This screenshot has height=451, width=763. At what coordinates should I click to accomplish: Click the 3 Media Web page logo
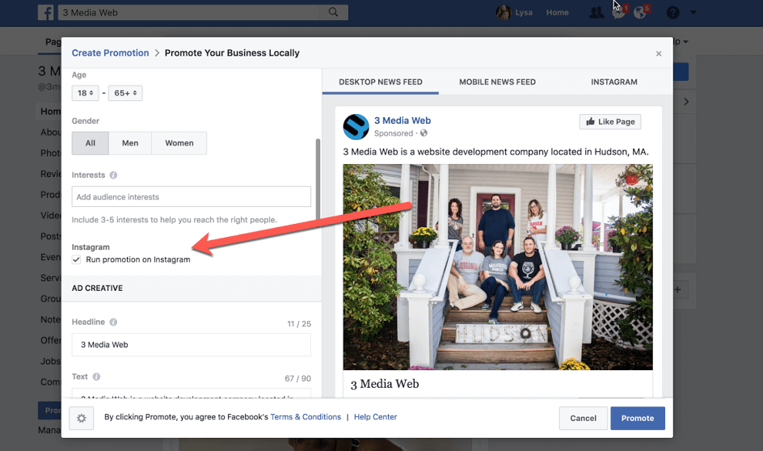356,127
